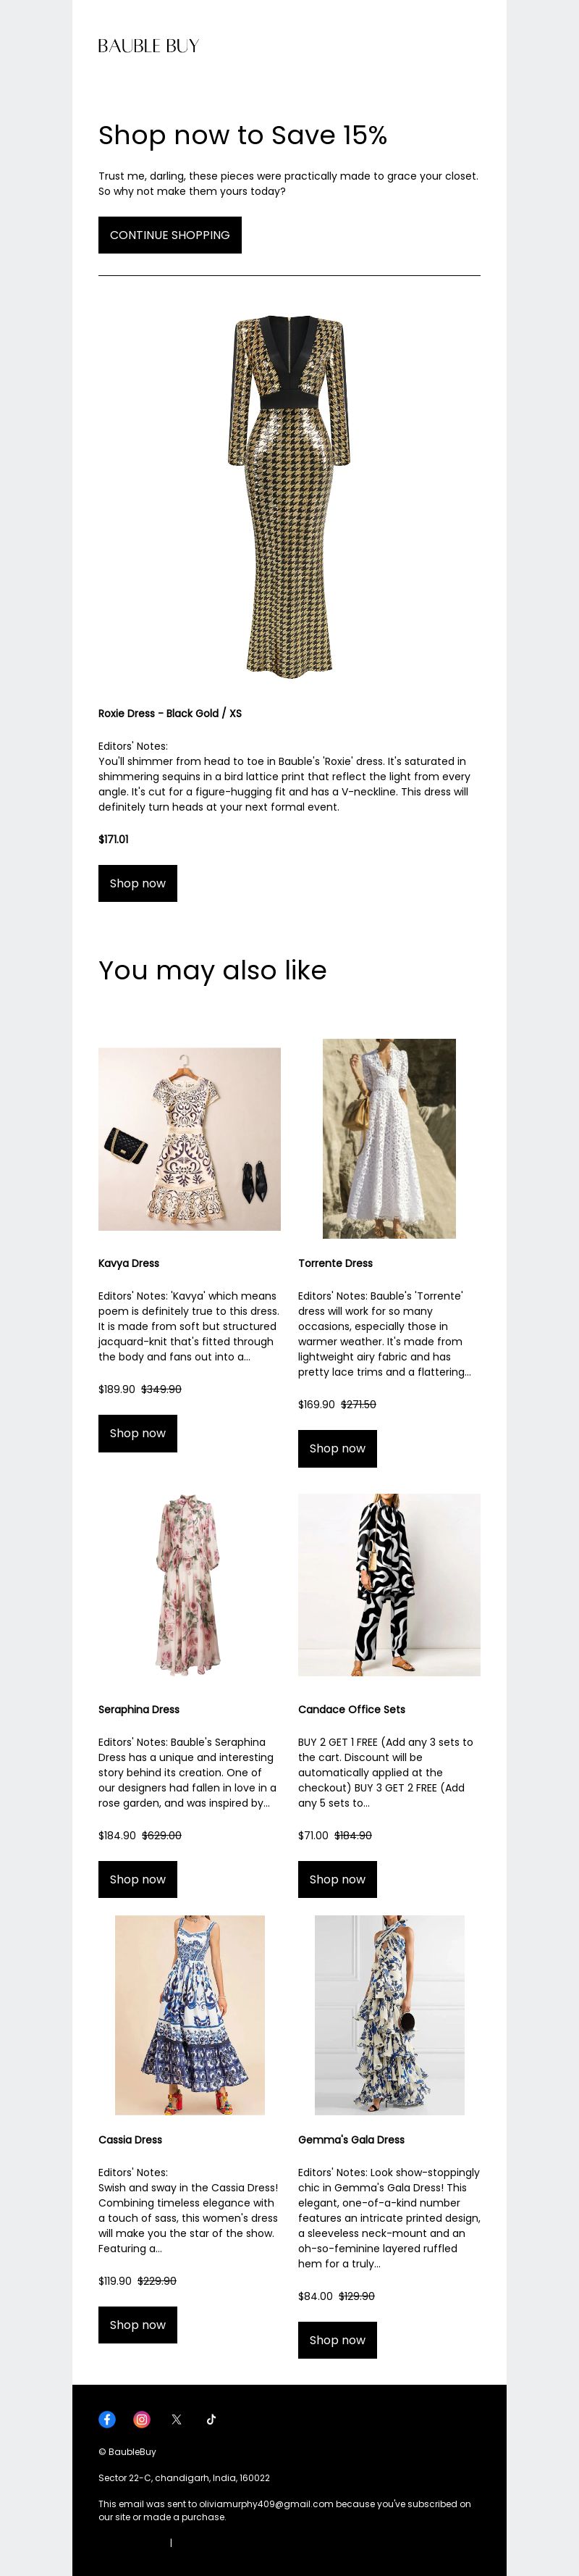Click Shop now under Roxie Dress
Screen dimensions: 579x2576
(138, 883)
